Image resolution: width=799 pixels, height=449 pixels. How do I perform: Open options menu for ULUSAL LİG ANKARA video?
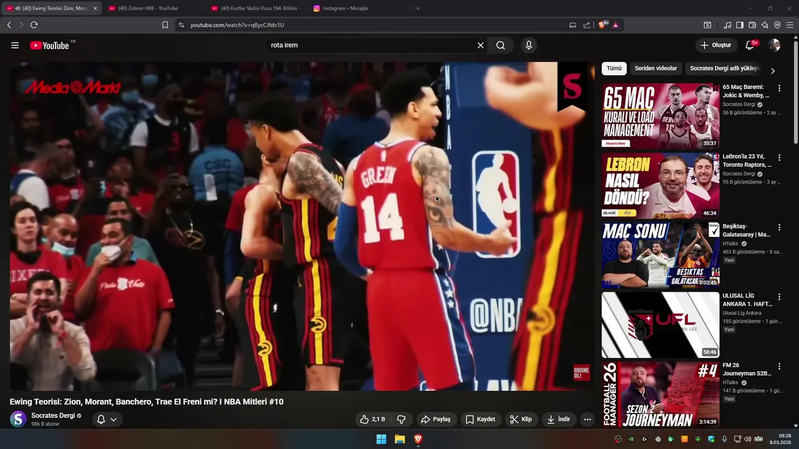[779, 297]
